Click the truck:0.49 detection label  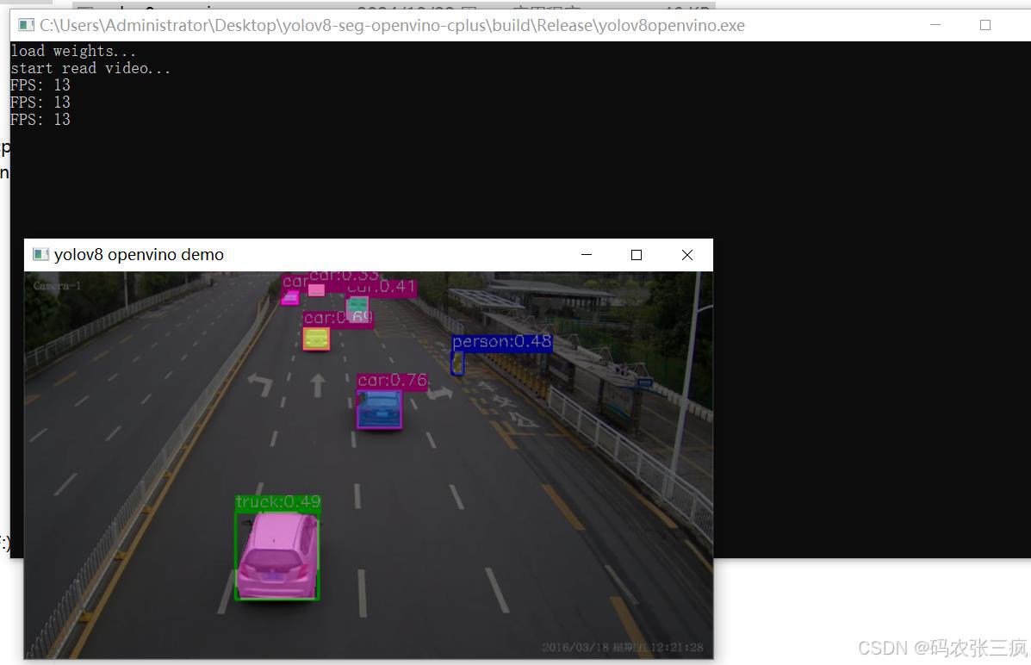tap(277, 502)
